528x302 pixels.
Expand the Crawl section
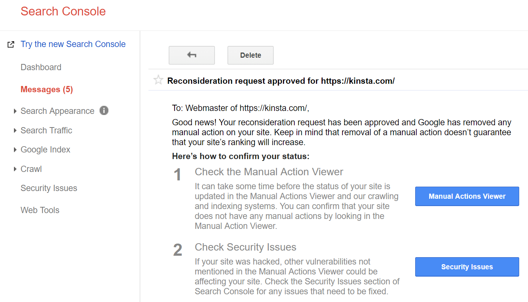[x=15, y=169]
